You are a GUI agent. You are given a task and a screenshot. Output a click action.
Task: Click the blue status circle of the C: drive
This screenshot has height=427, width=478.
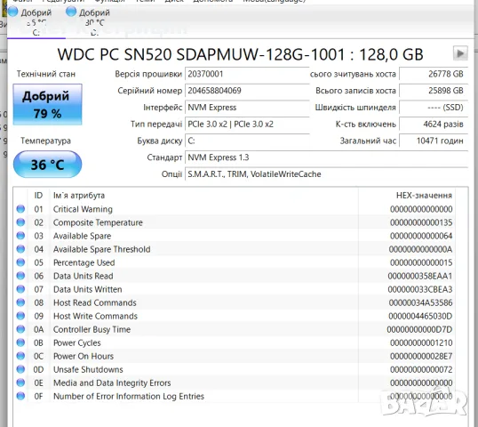coord(12,12)
